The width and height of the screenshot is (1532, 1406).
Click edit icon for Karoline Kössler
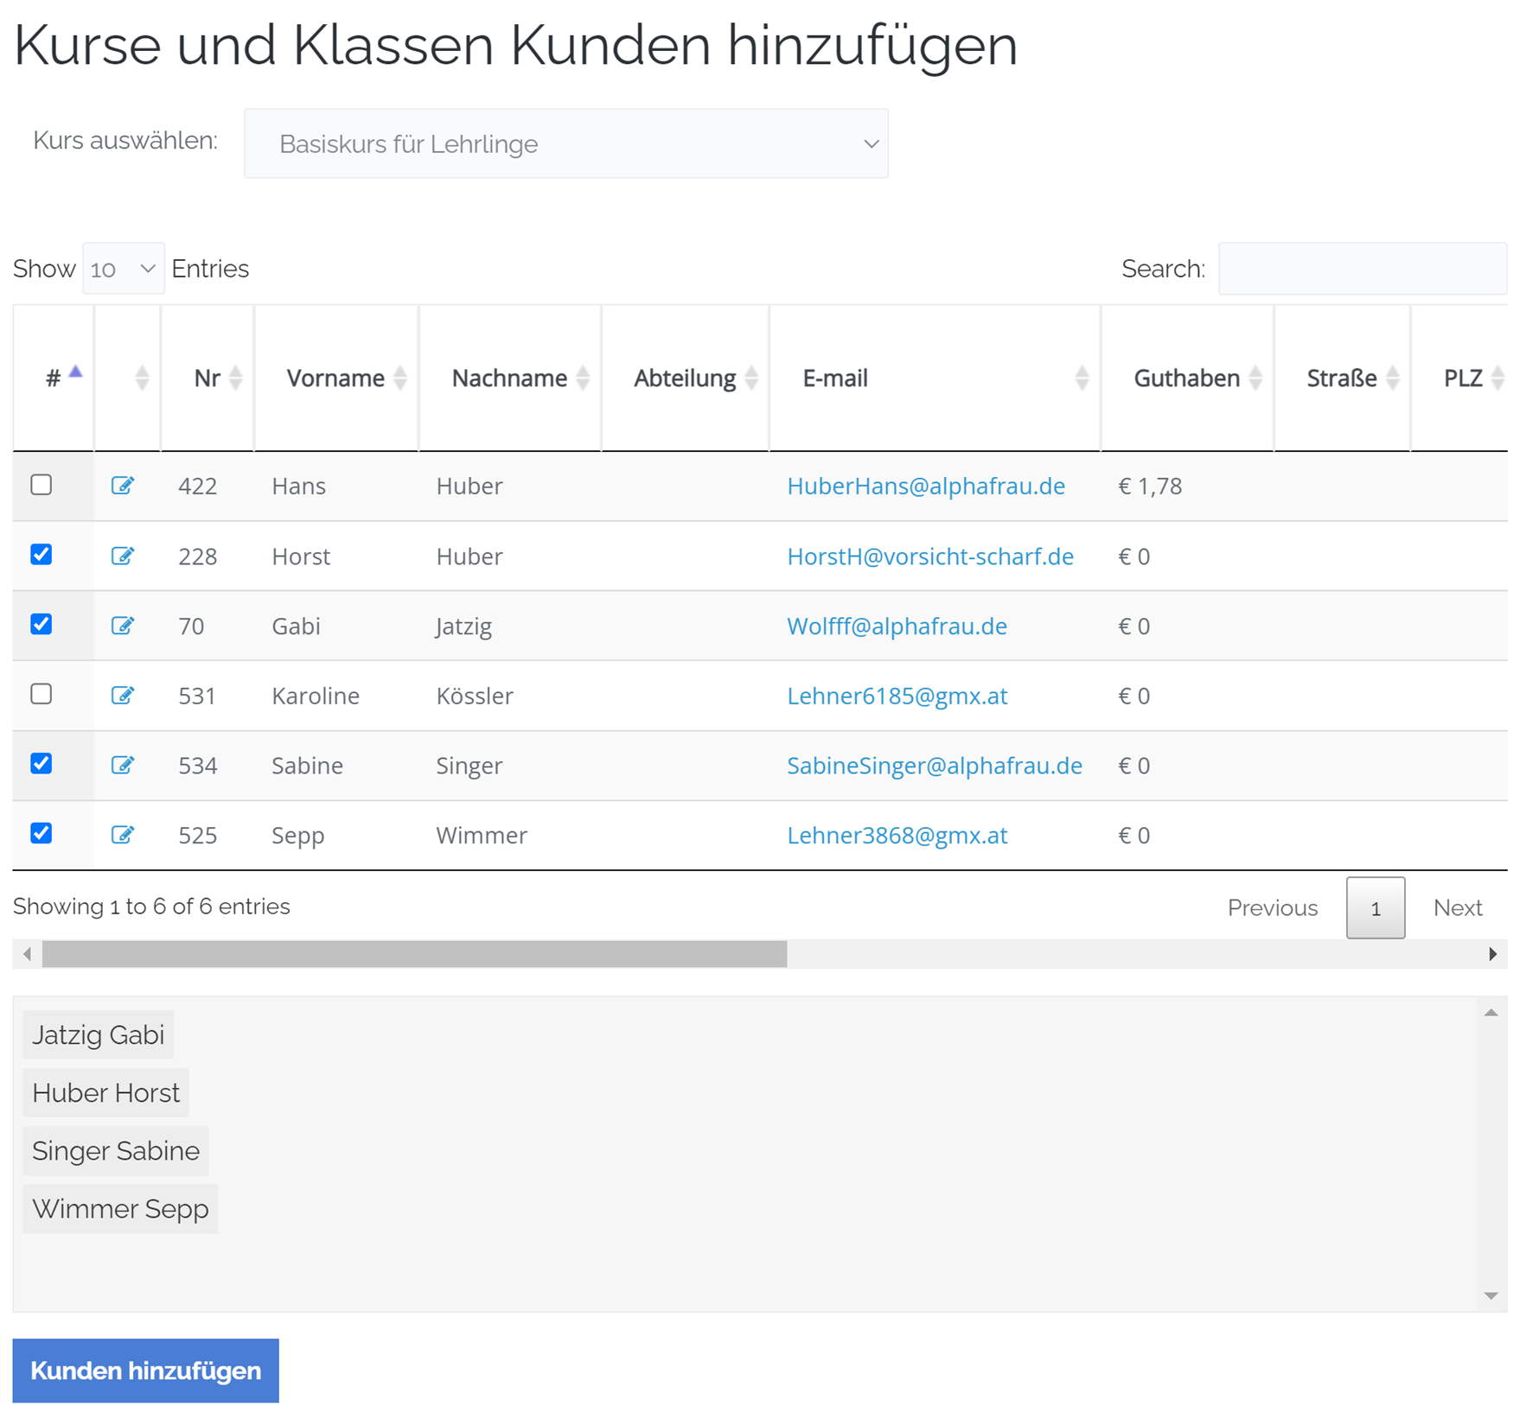point(122,696)
